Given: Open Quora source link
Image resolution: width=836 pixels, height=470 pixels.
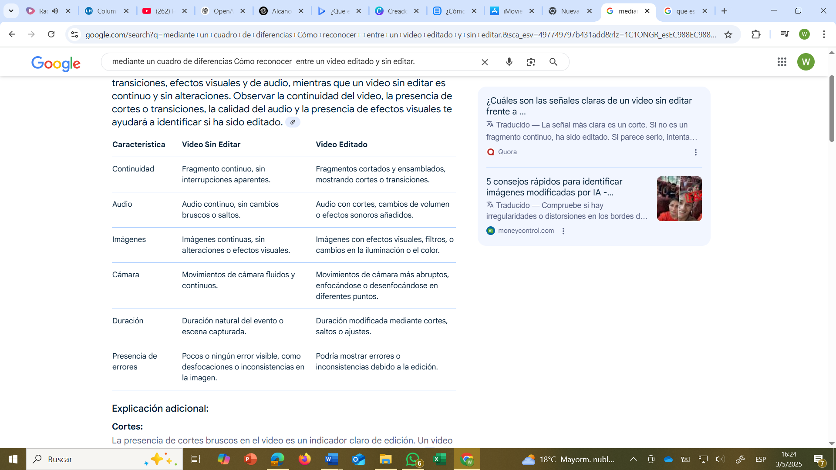Looking at the screenshot, I should [x=502, y=152].
